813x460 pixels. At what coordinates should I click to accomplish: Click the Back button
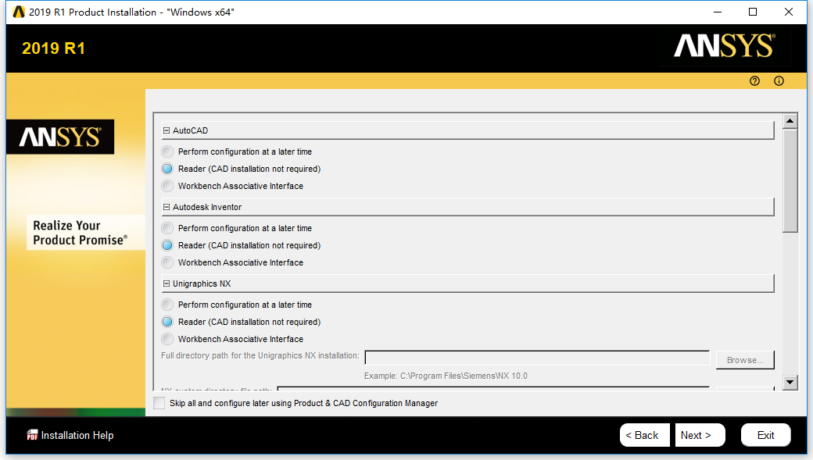click(644, 435)
